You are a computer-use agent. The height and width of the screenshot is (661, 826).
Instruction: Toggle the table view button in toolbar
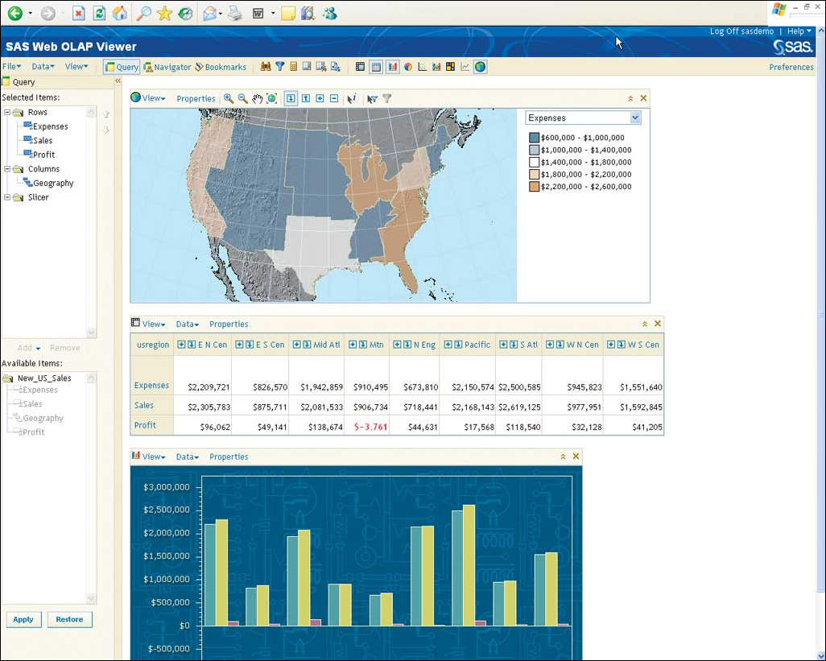[376, 67]
